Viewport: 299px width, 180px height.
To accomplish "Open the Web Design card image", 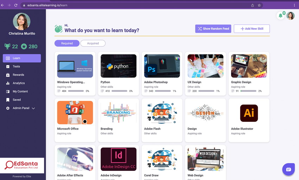I will click(x=205, y=159).
